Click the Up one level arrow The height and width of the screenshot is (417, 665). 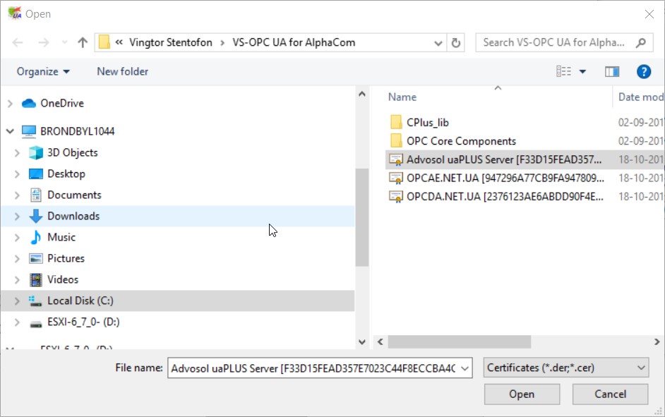(x=83, y=42)
